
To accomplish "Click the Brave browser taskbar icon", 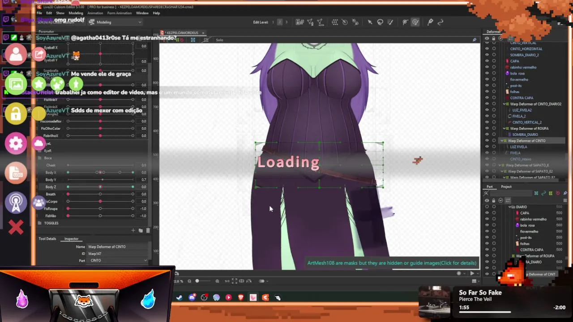I will coord(241,297).
